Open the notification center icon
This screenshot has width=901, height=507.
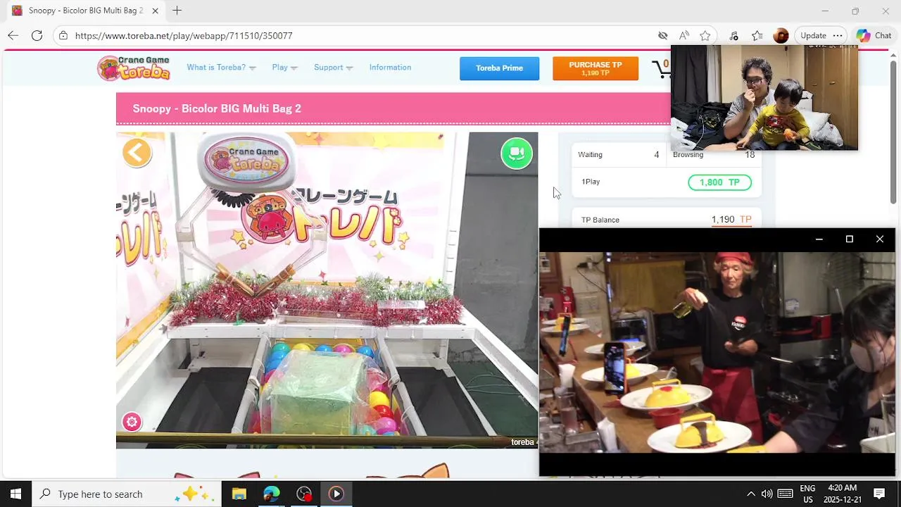(878, 494)
